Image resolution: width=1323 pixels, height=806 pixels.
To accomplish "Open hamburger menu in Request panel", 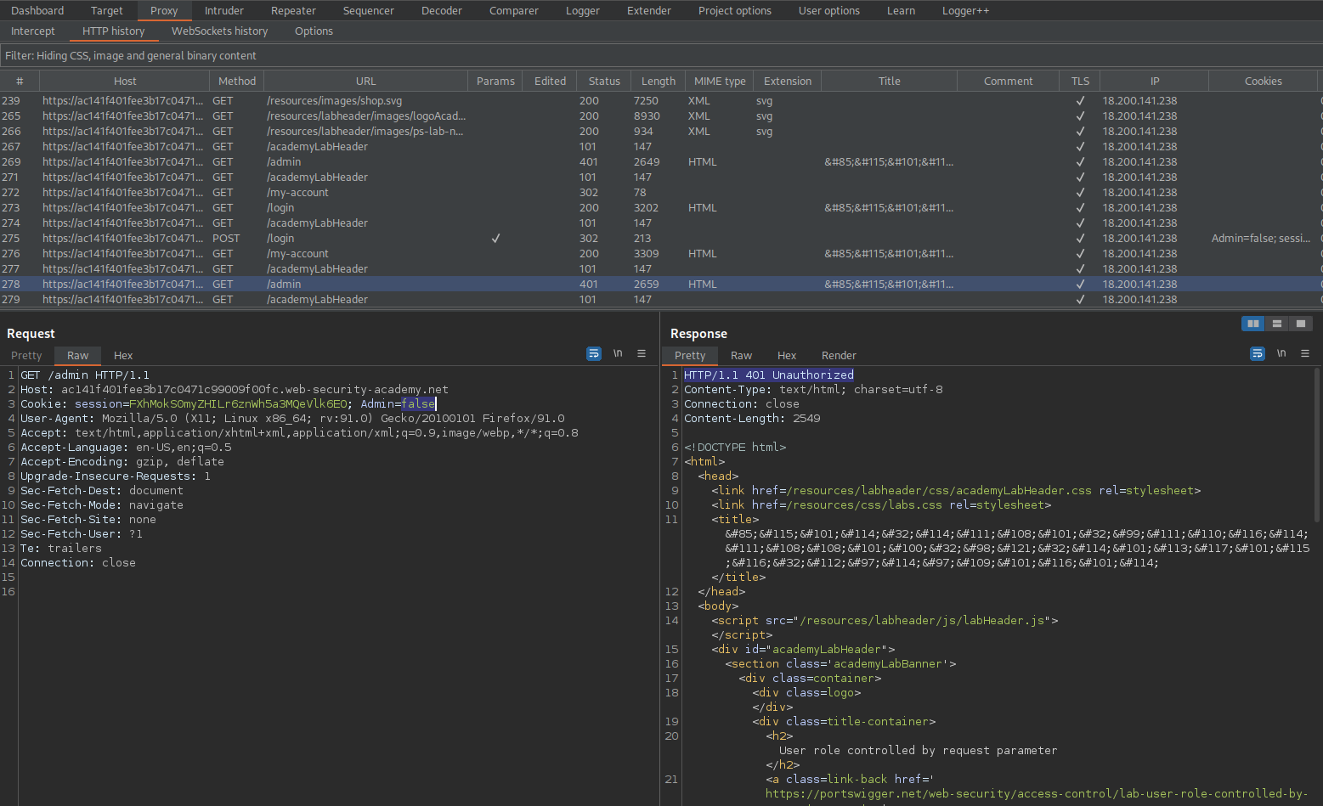I will (x=642, y=353).
